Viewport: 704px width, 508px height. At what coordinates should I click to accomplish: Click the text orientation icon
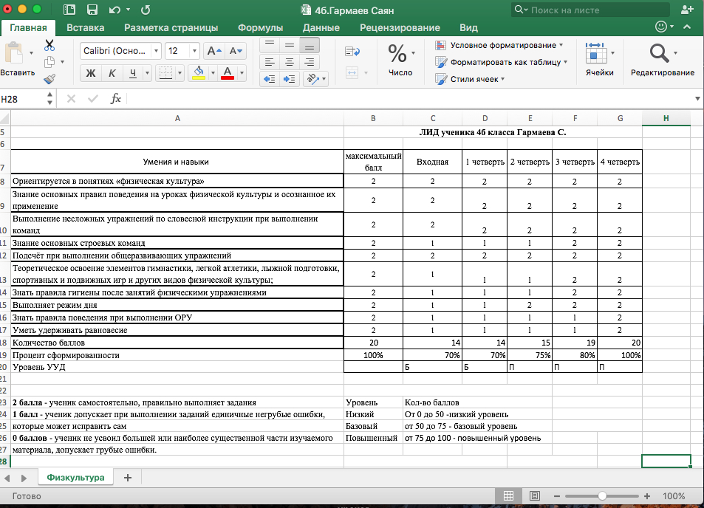[x=313, y=80]
